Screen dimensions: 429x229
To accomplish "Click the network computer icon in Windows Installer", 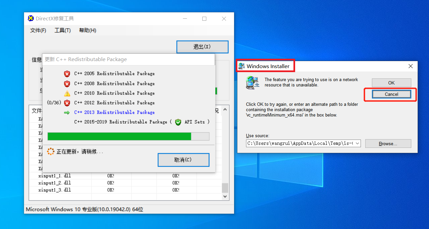I will 252,82.
